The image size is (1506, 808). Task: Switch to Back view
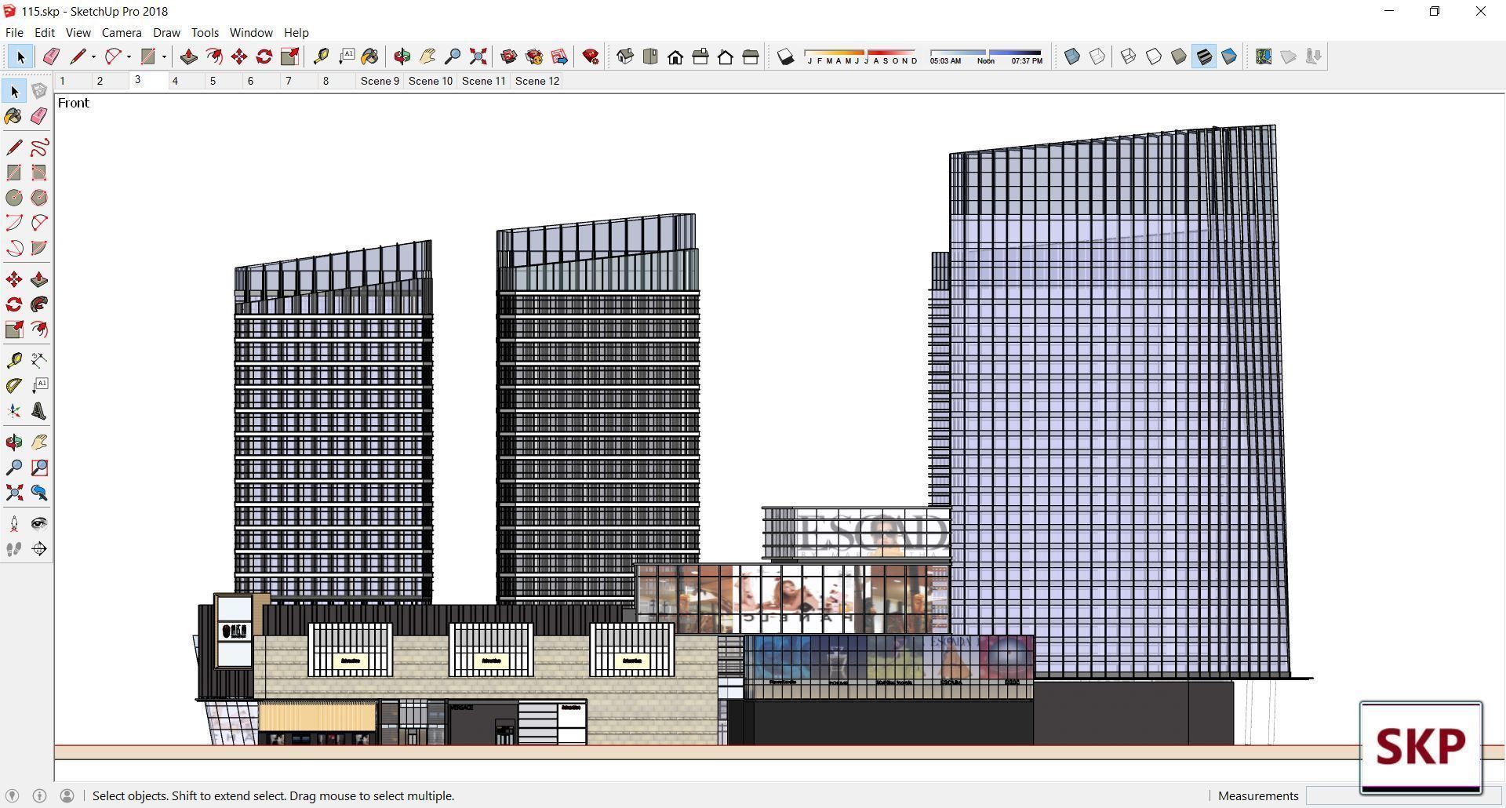pos(725,56)
